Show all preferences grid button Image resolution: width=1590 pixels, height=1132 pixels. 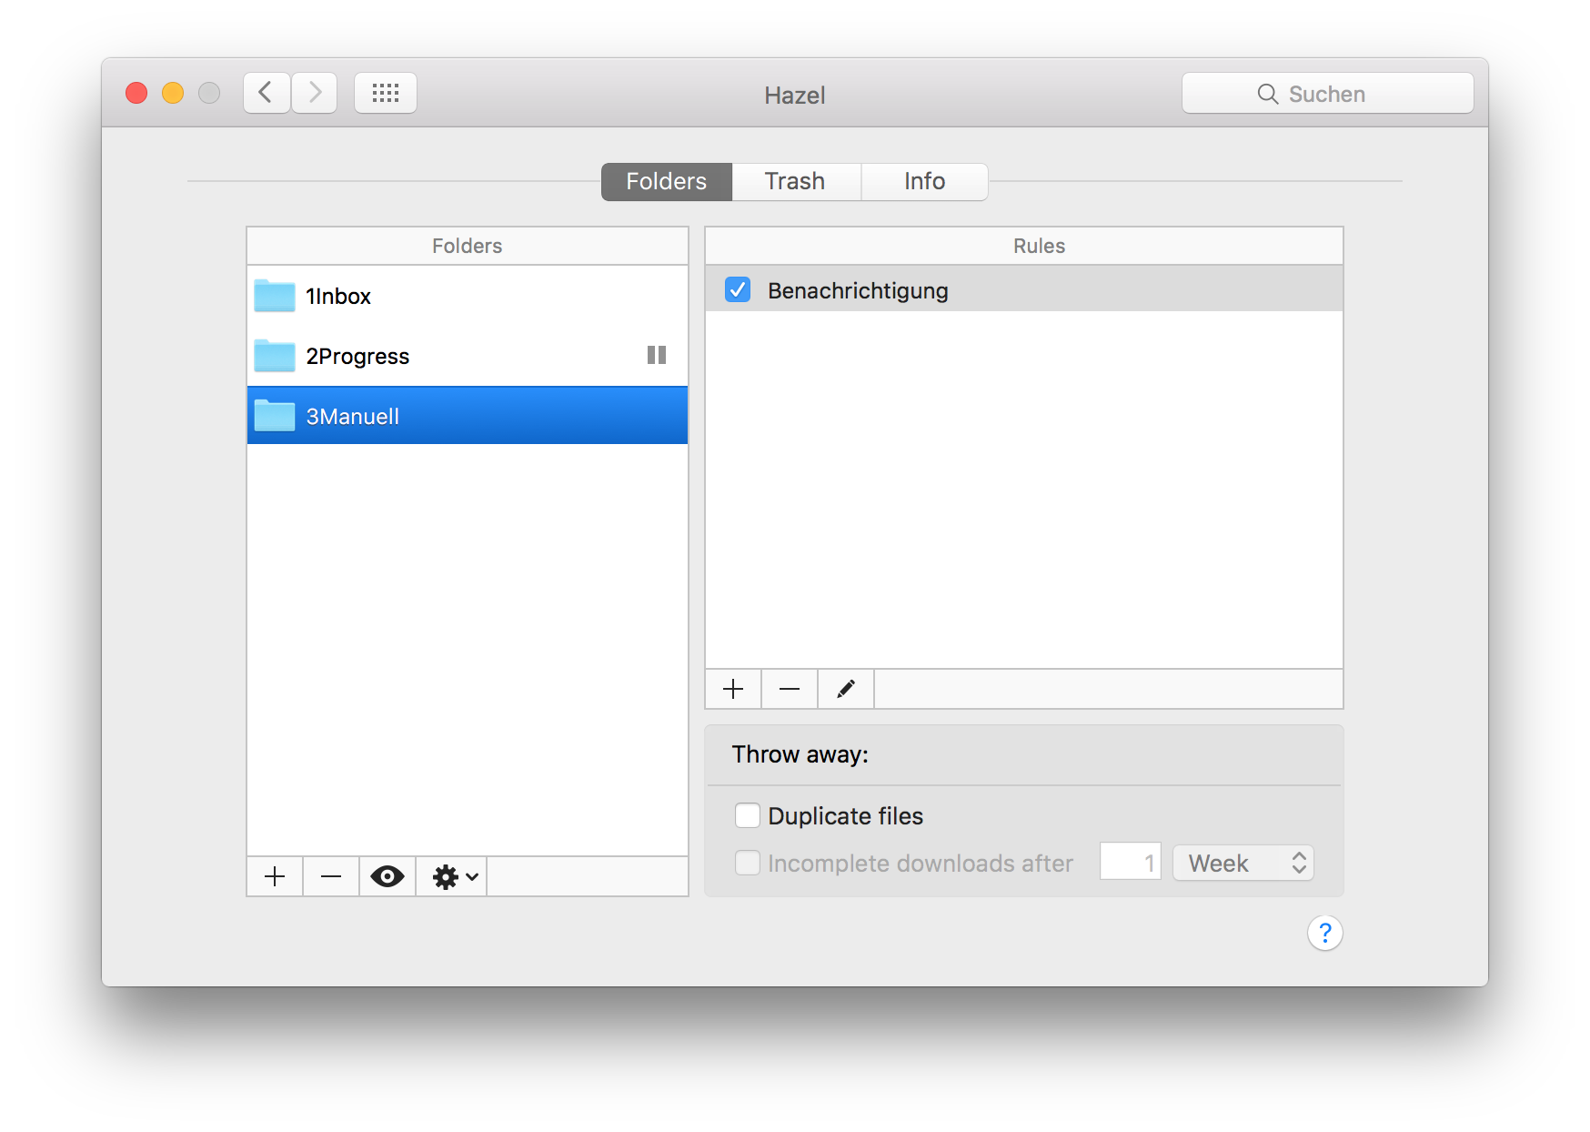coord(386,93)
